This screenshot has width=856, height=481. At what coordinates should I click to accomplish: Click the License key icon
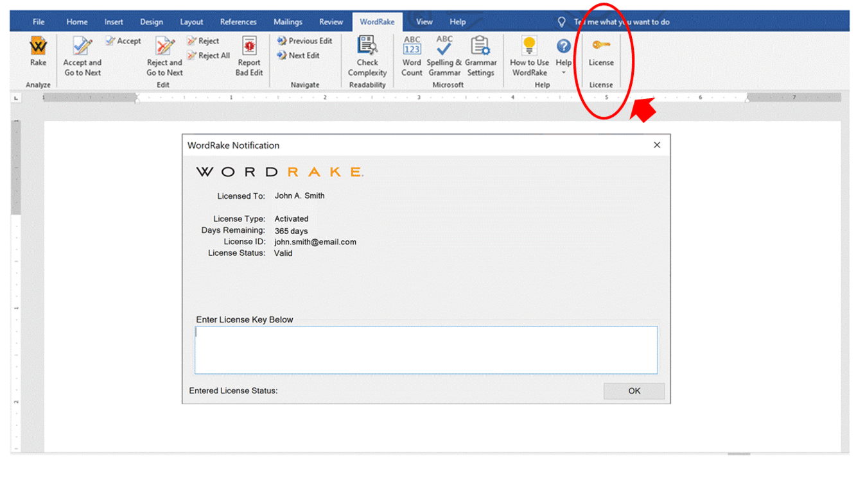[601, 45]
